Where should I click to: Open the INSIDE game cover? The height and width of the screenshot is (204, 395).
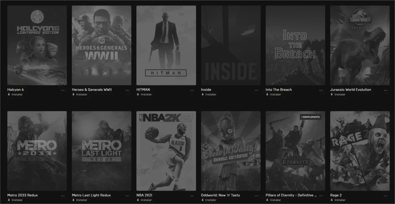coord(231,45)
